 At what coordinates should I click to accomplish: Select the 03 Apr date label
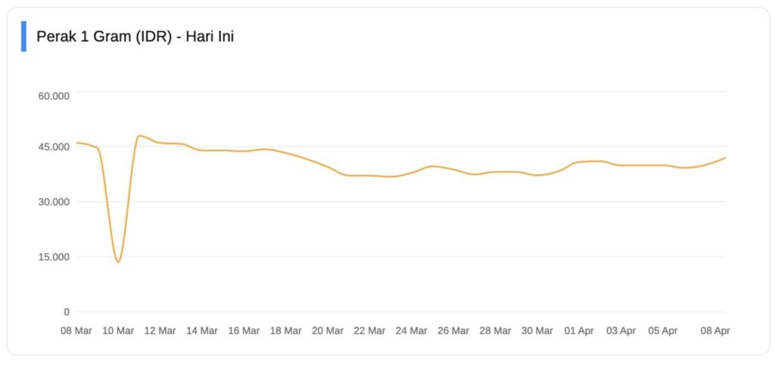(621, 331)
